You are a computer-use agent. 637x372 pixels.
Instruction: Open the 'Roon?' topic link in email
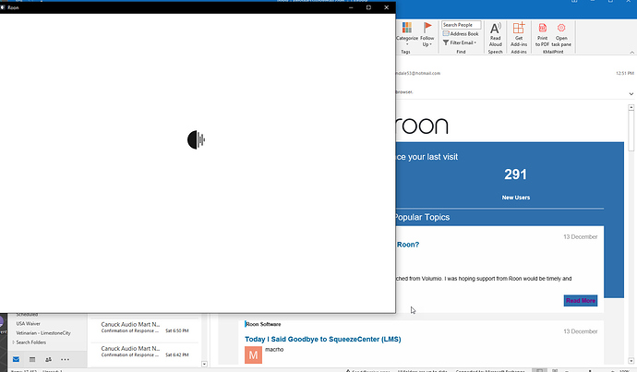click(408, 245)
